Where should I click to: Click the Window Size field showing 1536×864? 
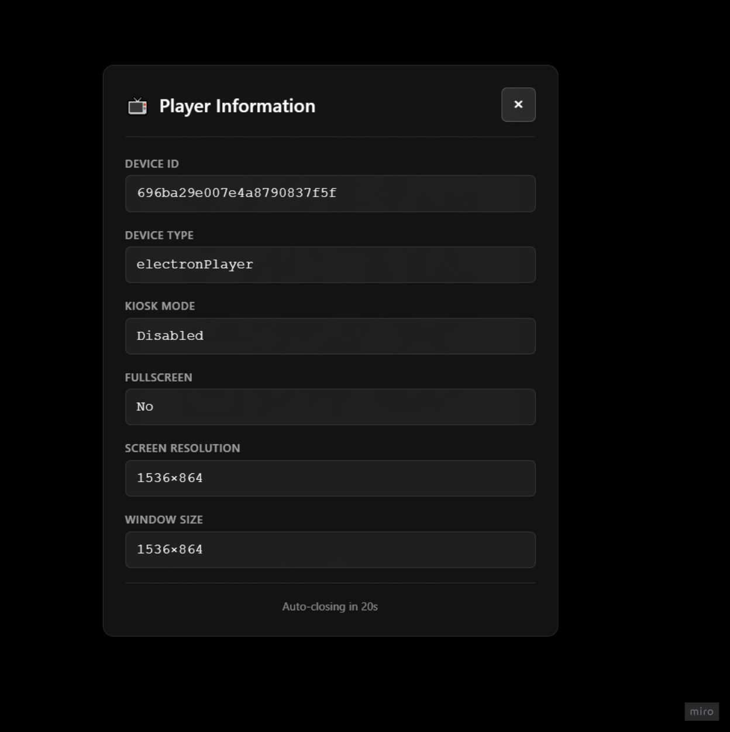(330, 549)
